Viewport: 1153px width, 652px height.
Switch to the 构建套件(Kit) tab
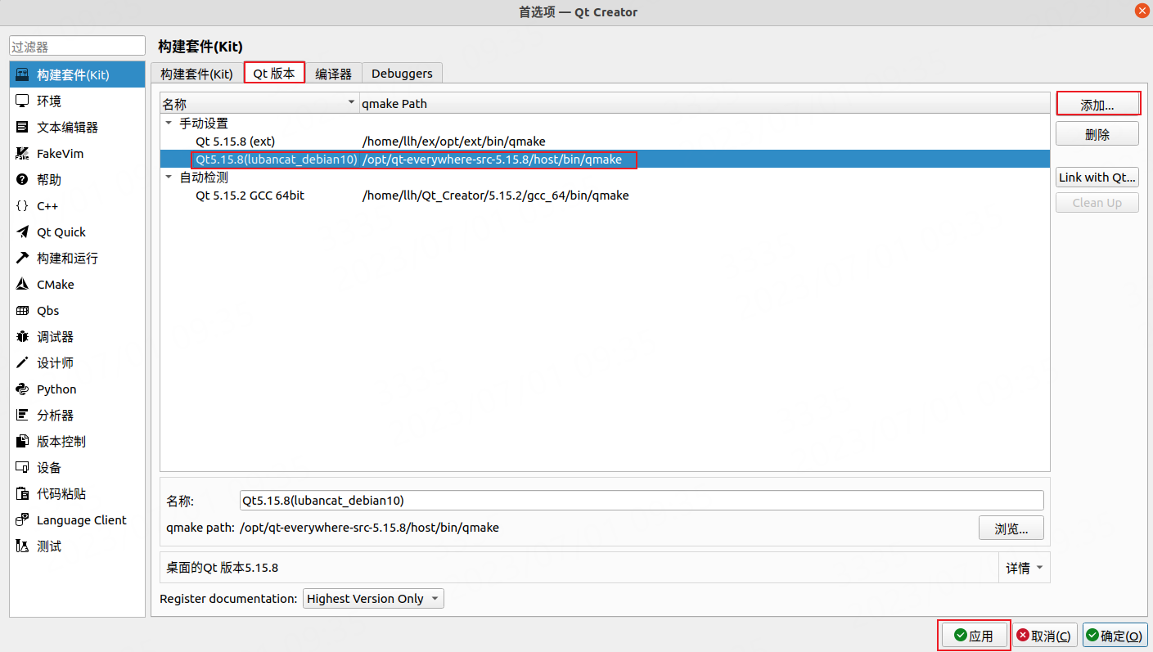pyautogui.click(x=196, y=73)
